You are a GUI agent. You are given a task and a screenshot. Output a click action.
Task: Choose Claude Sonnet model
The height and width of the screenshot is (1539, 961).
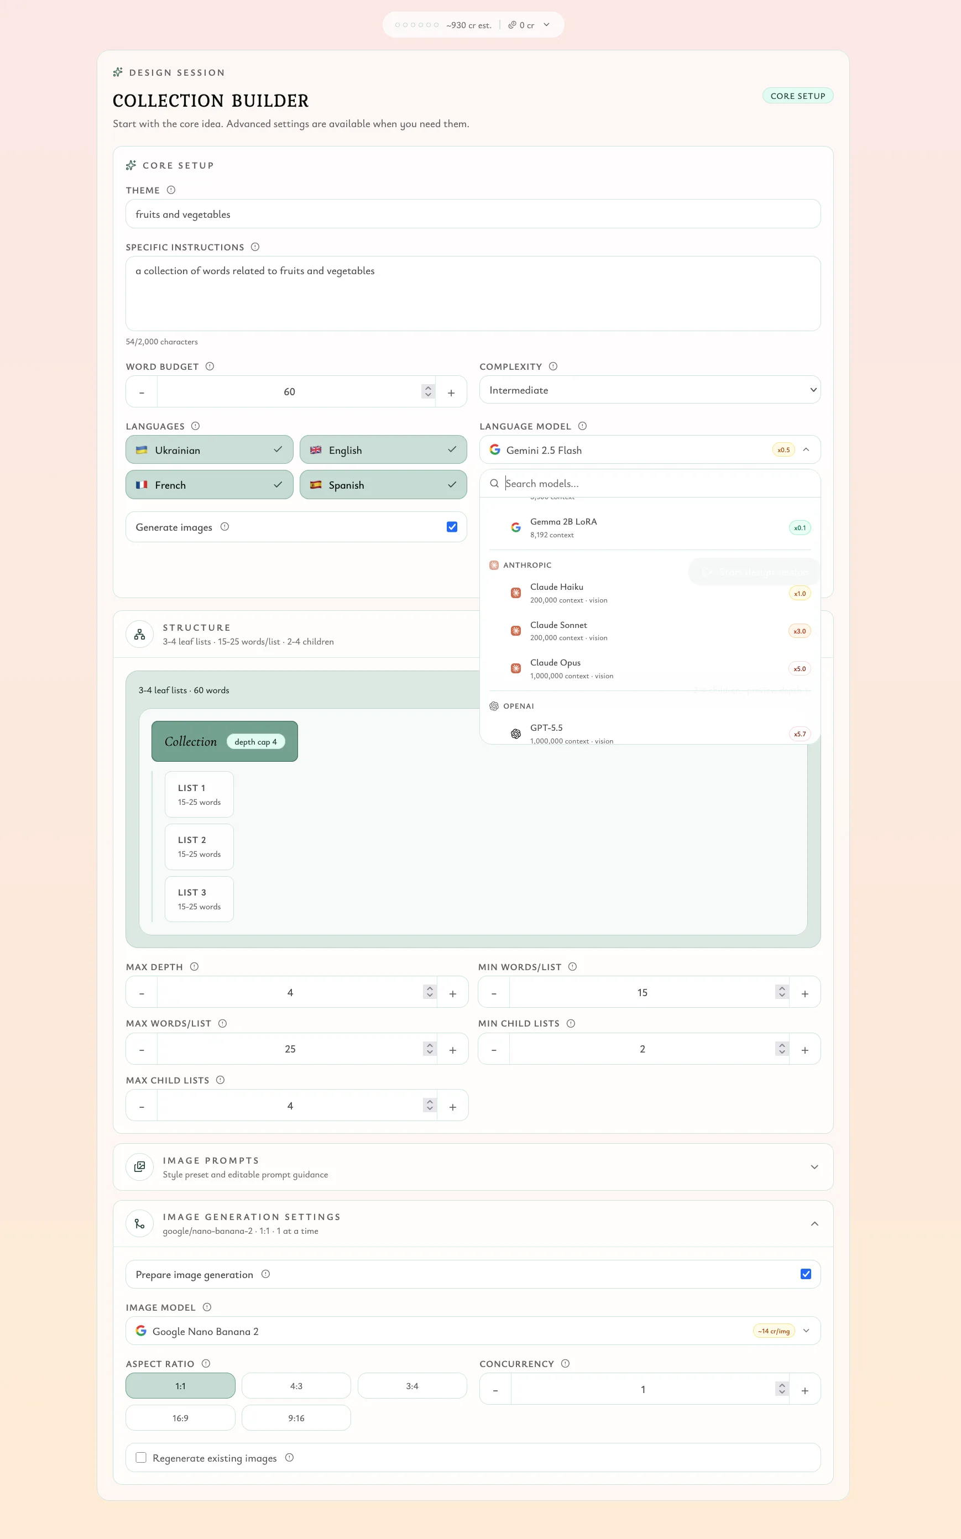[650, 630]
